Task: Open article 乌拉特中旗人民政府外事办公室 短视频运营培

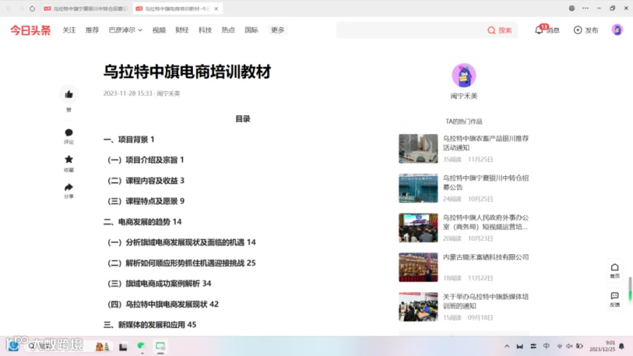Action: pos(485,222)
